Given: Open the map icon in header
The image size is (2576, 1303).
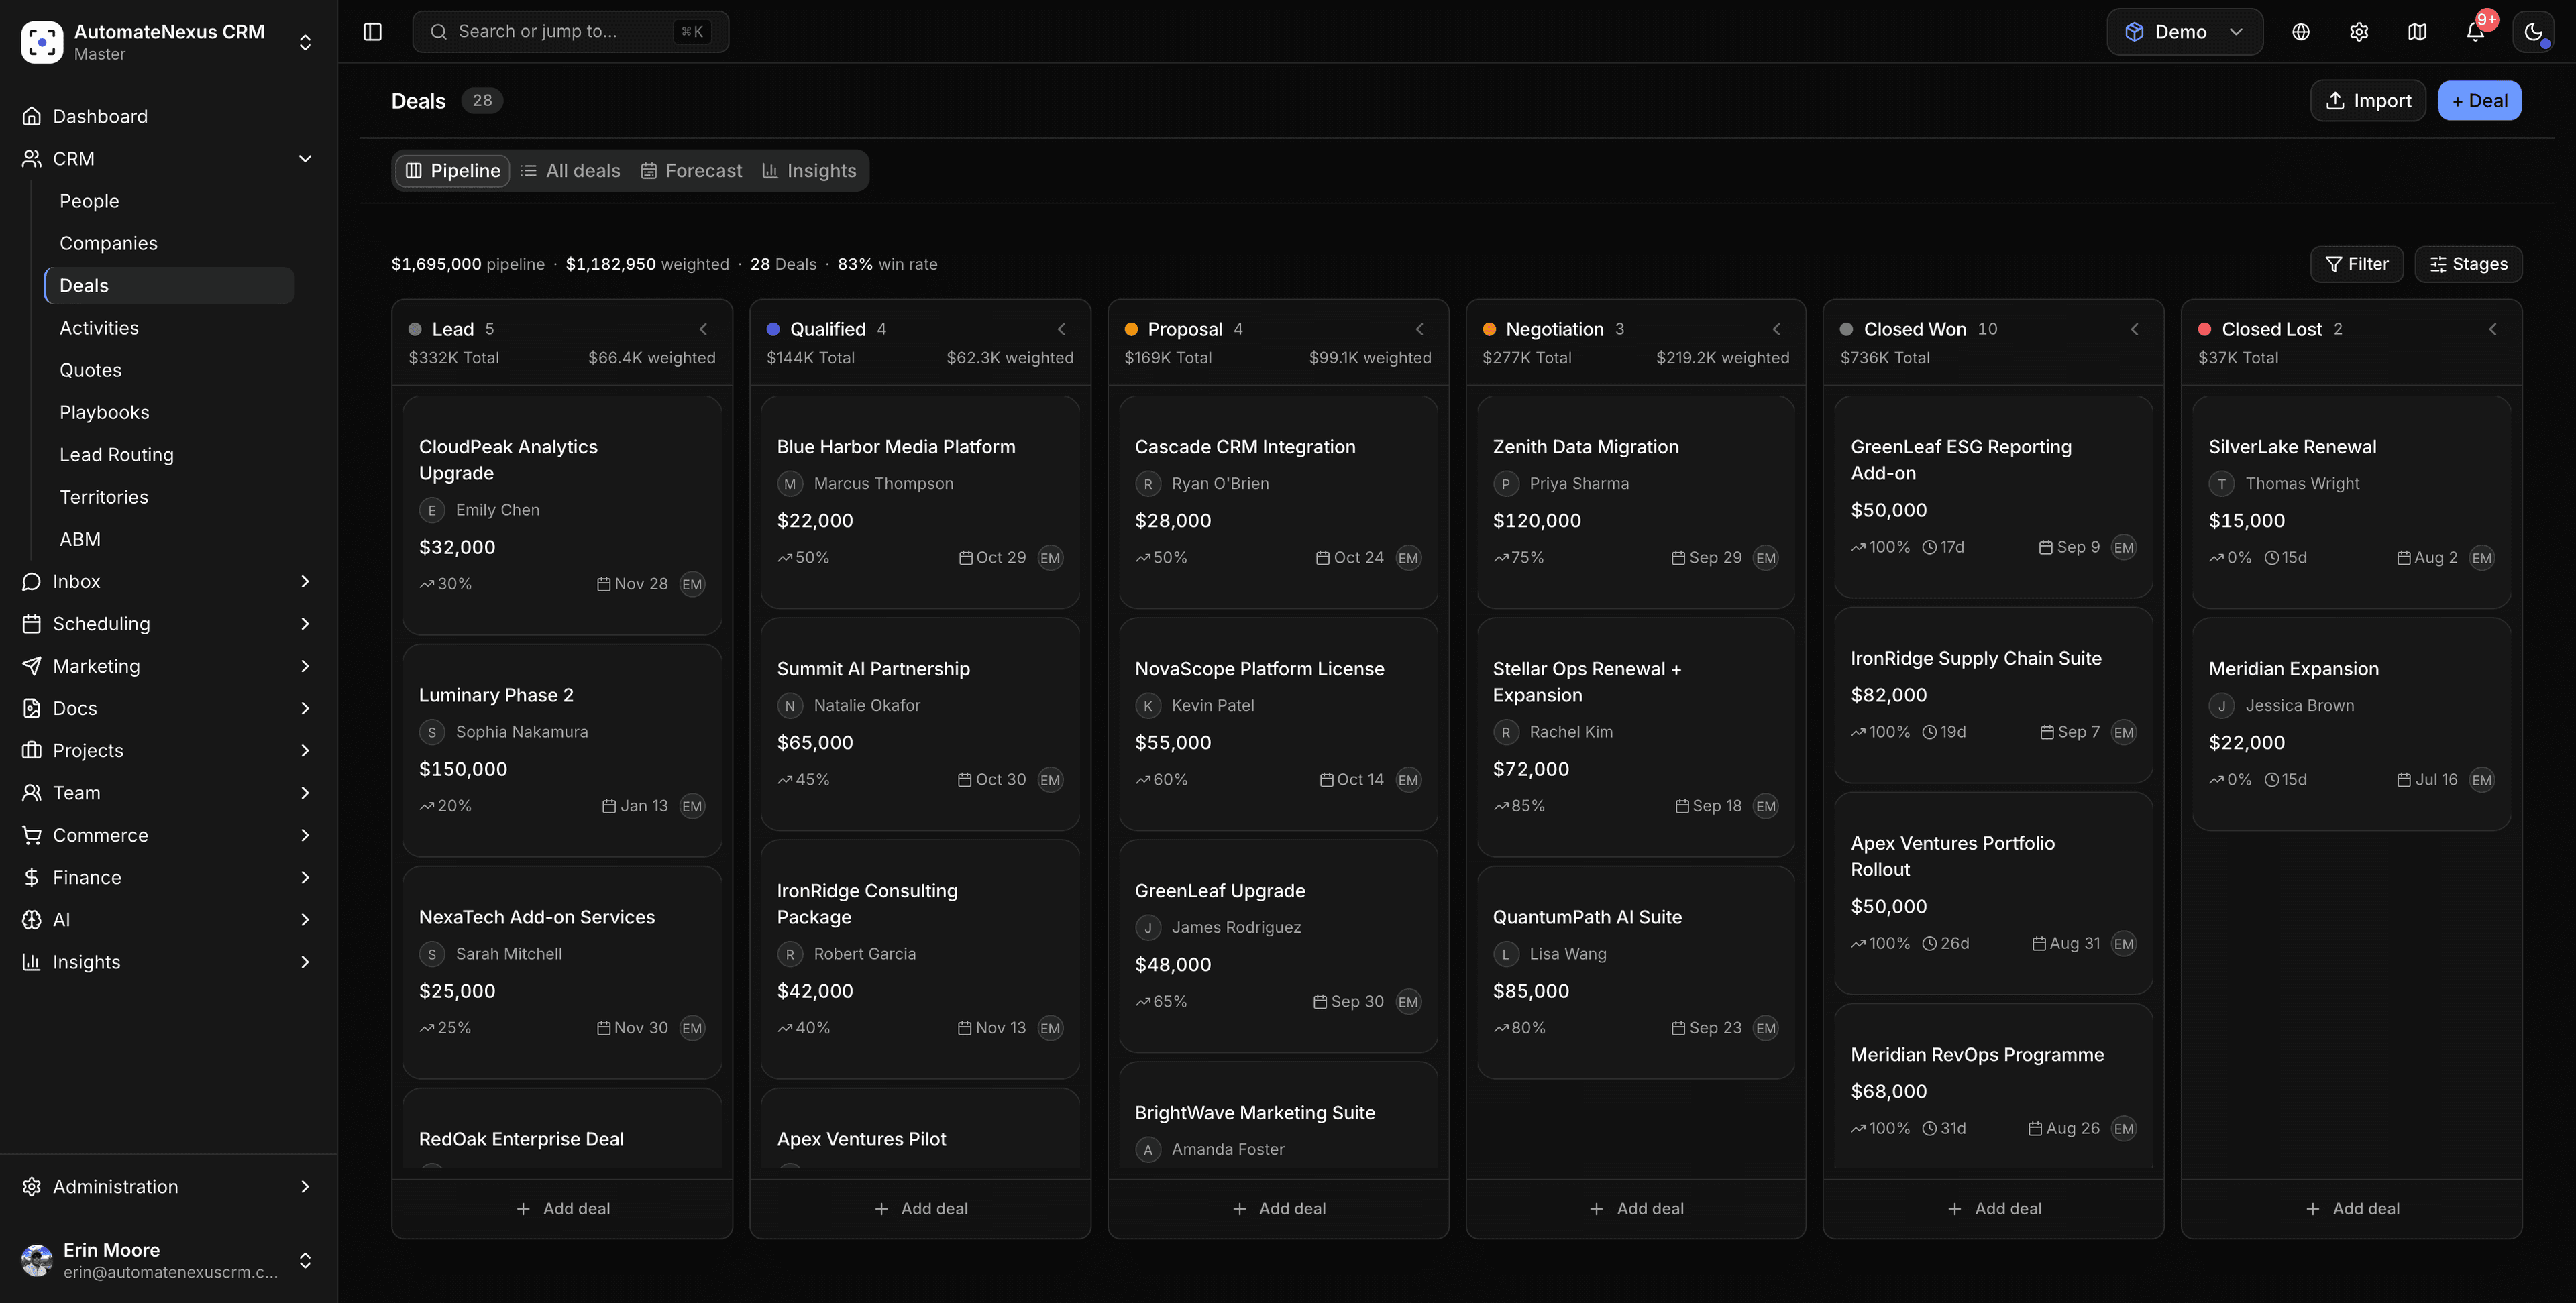Looking at the screenshot, I should 2417,32.
